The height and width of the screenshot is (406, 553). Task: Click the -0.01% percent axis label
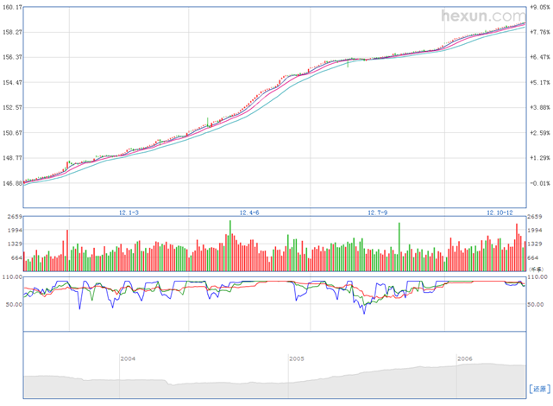coord(539,183)
